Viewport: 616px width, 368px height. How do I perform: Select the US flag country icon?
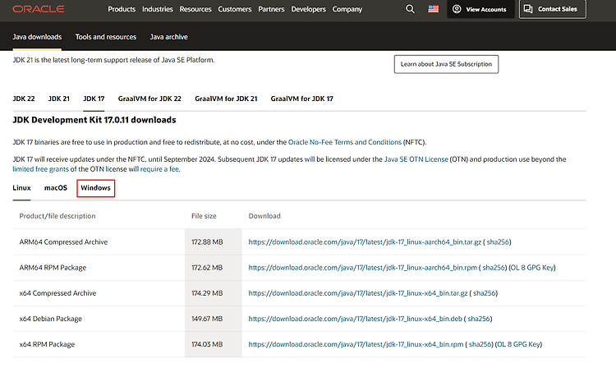(434, 9)
